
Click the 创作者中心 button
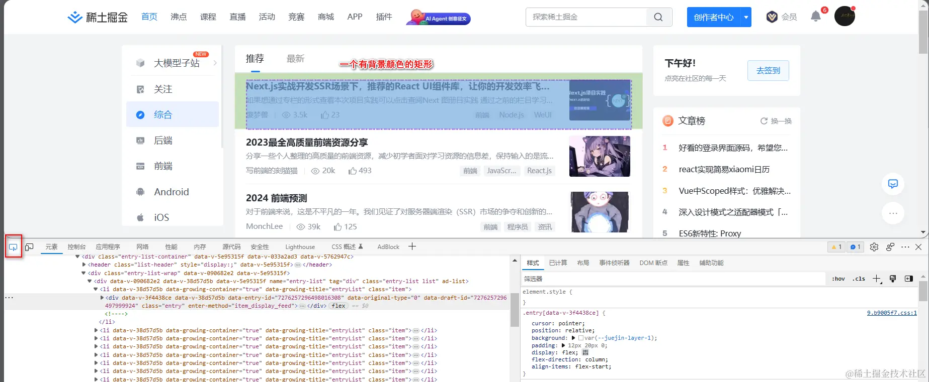[714, 17]
